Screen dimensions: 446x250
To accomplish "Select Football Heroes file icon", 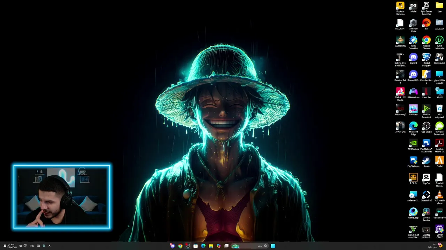I will [x=439, y=180].
